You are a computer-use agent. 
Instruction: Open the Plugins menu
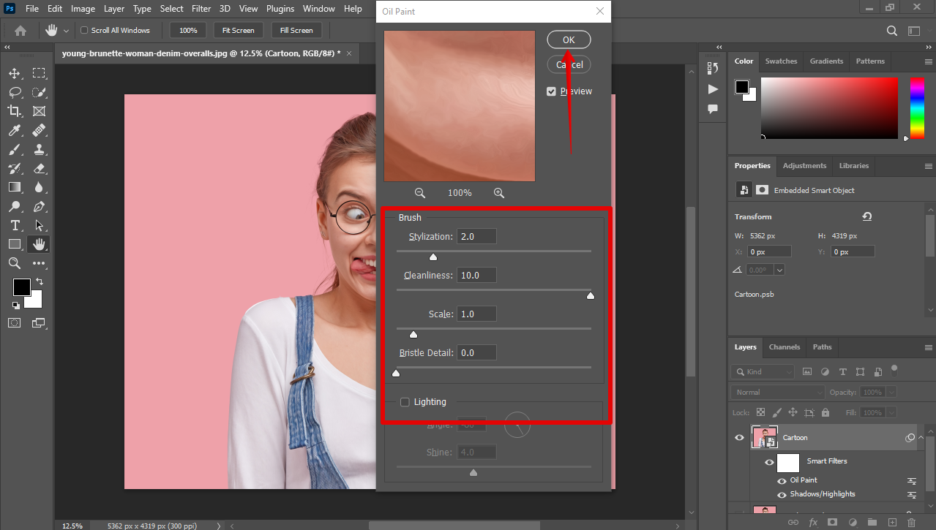tap(280, 9)
